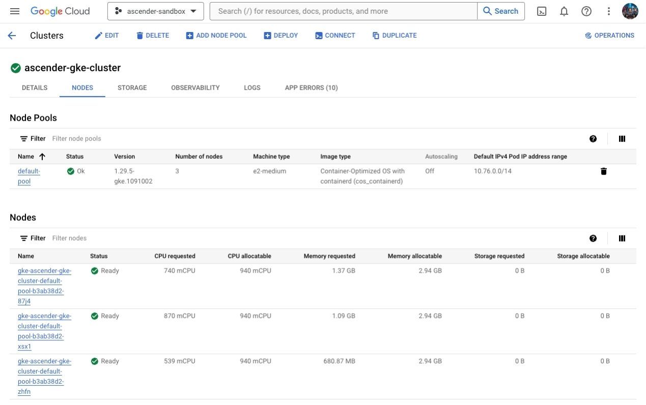Switch to the Details tab
Viewport: 646px width, 405px height.
click(35, 88)
